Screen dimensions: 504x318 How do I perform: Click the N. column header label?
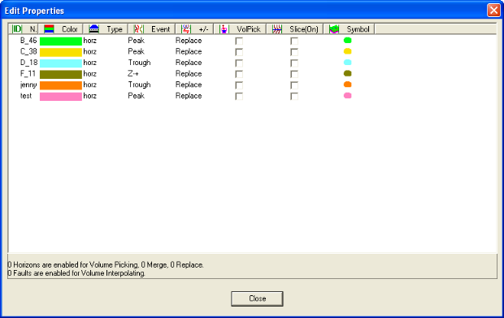click(33, 29)
